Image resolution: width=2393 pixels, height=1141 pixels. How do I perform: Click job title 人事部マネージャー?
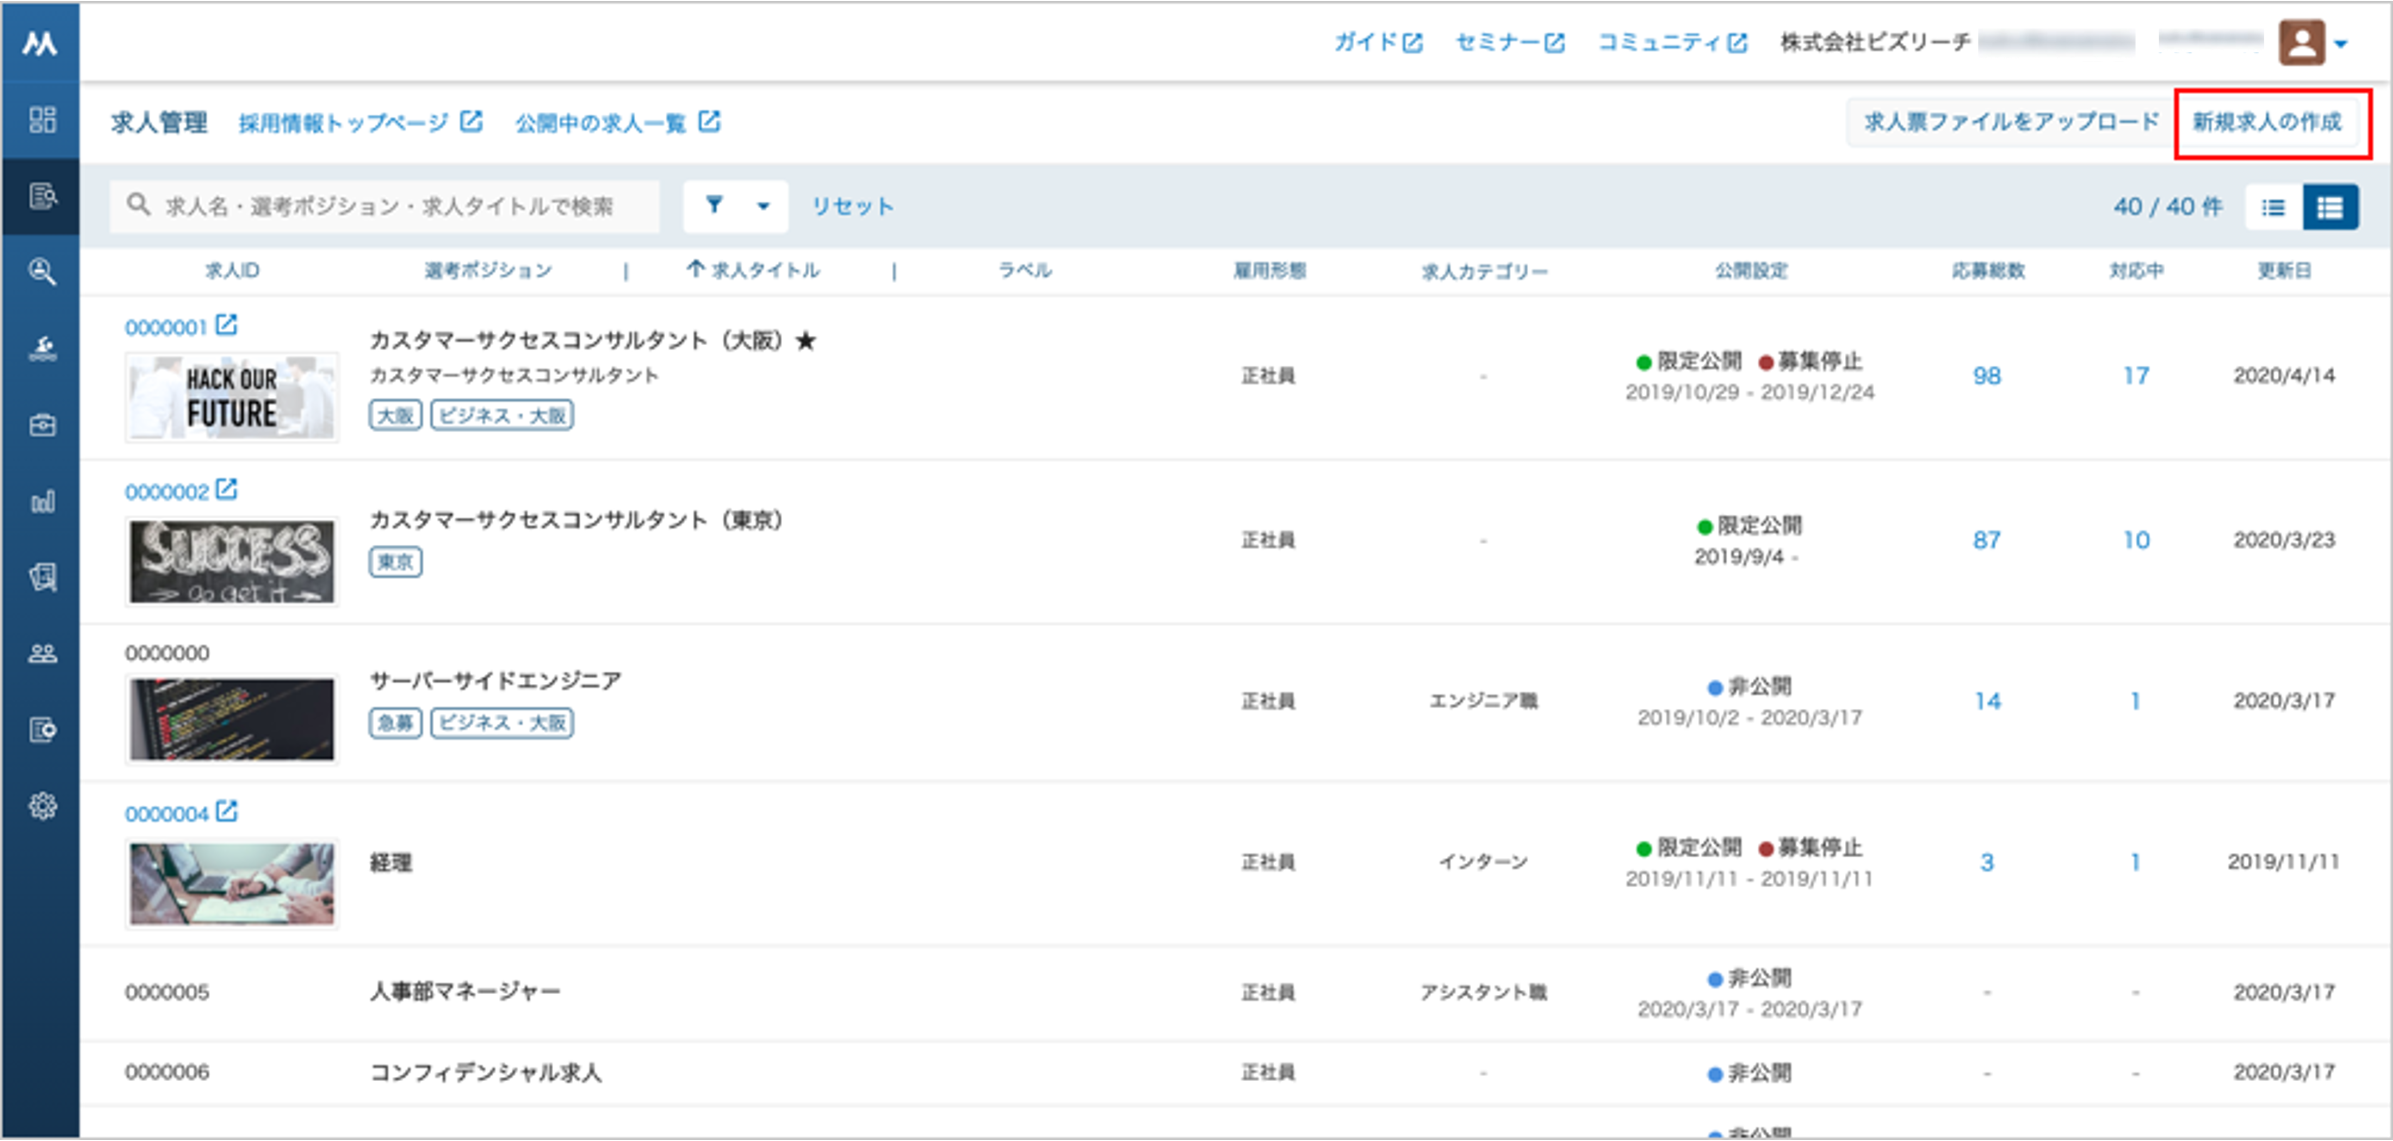(466, 992)
